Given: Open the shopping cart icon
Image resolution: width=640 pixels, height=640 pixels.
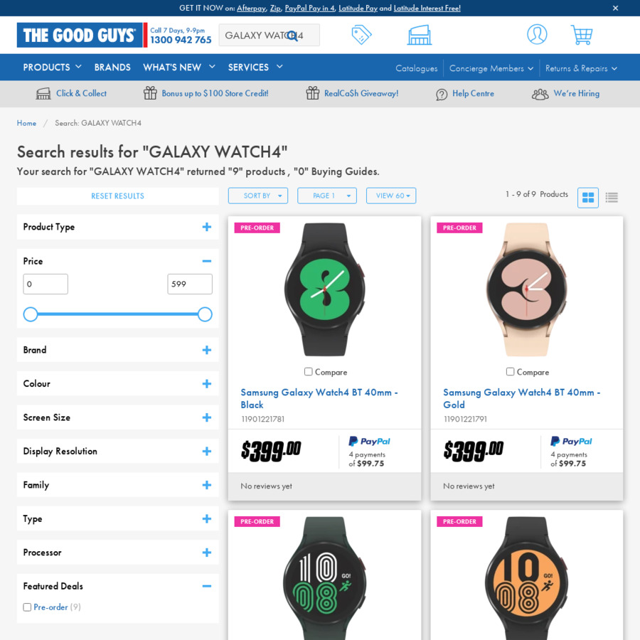Looking at the screenshot, I should click(581, 35).
